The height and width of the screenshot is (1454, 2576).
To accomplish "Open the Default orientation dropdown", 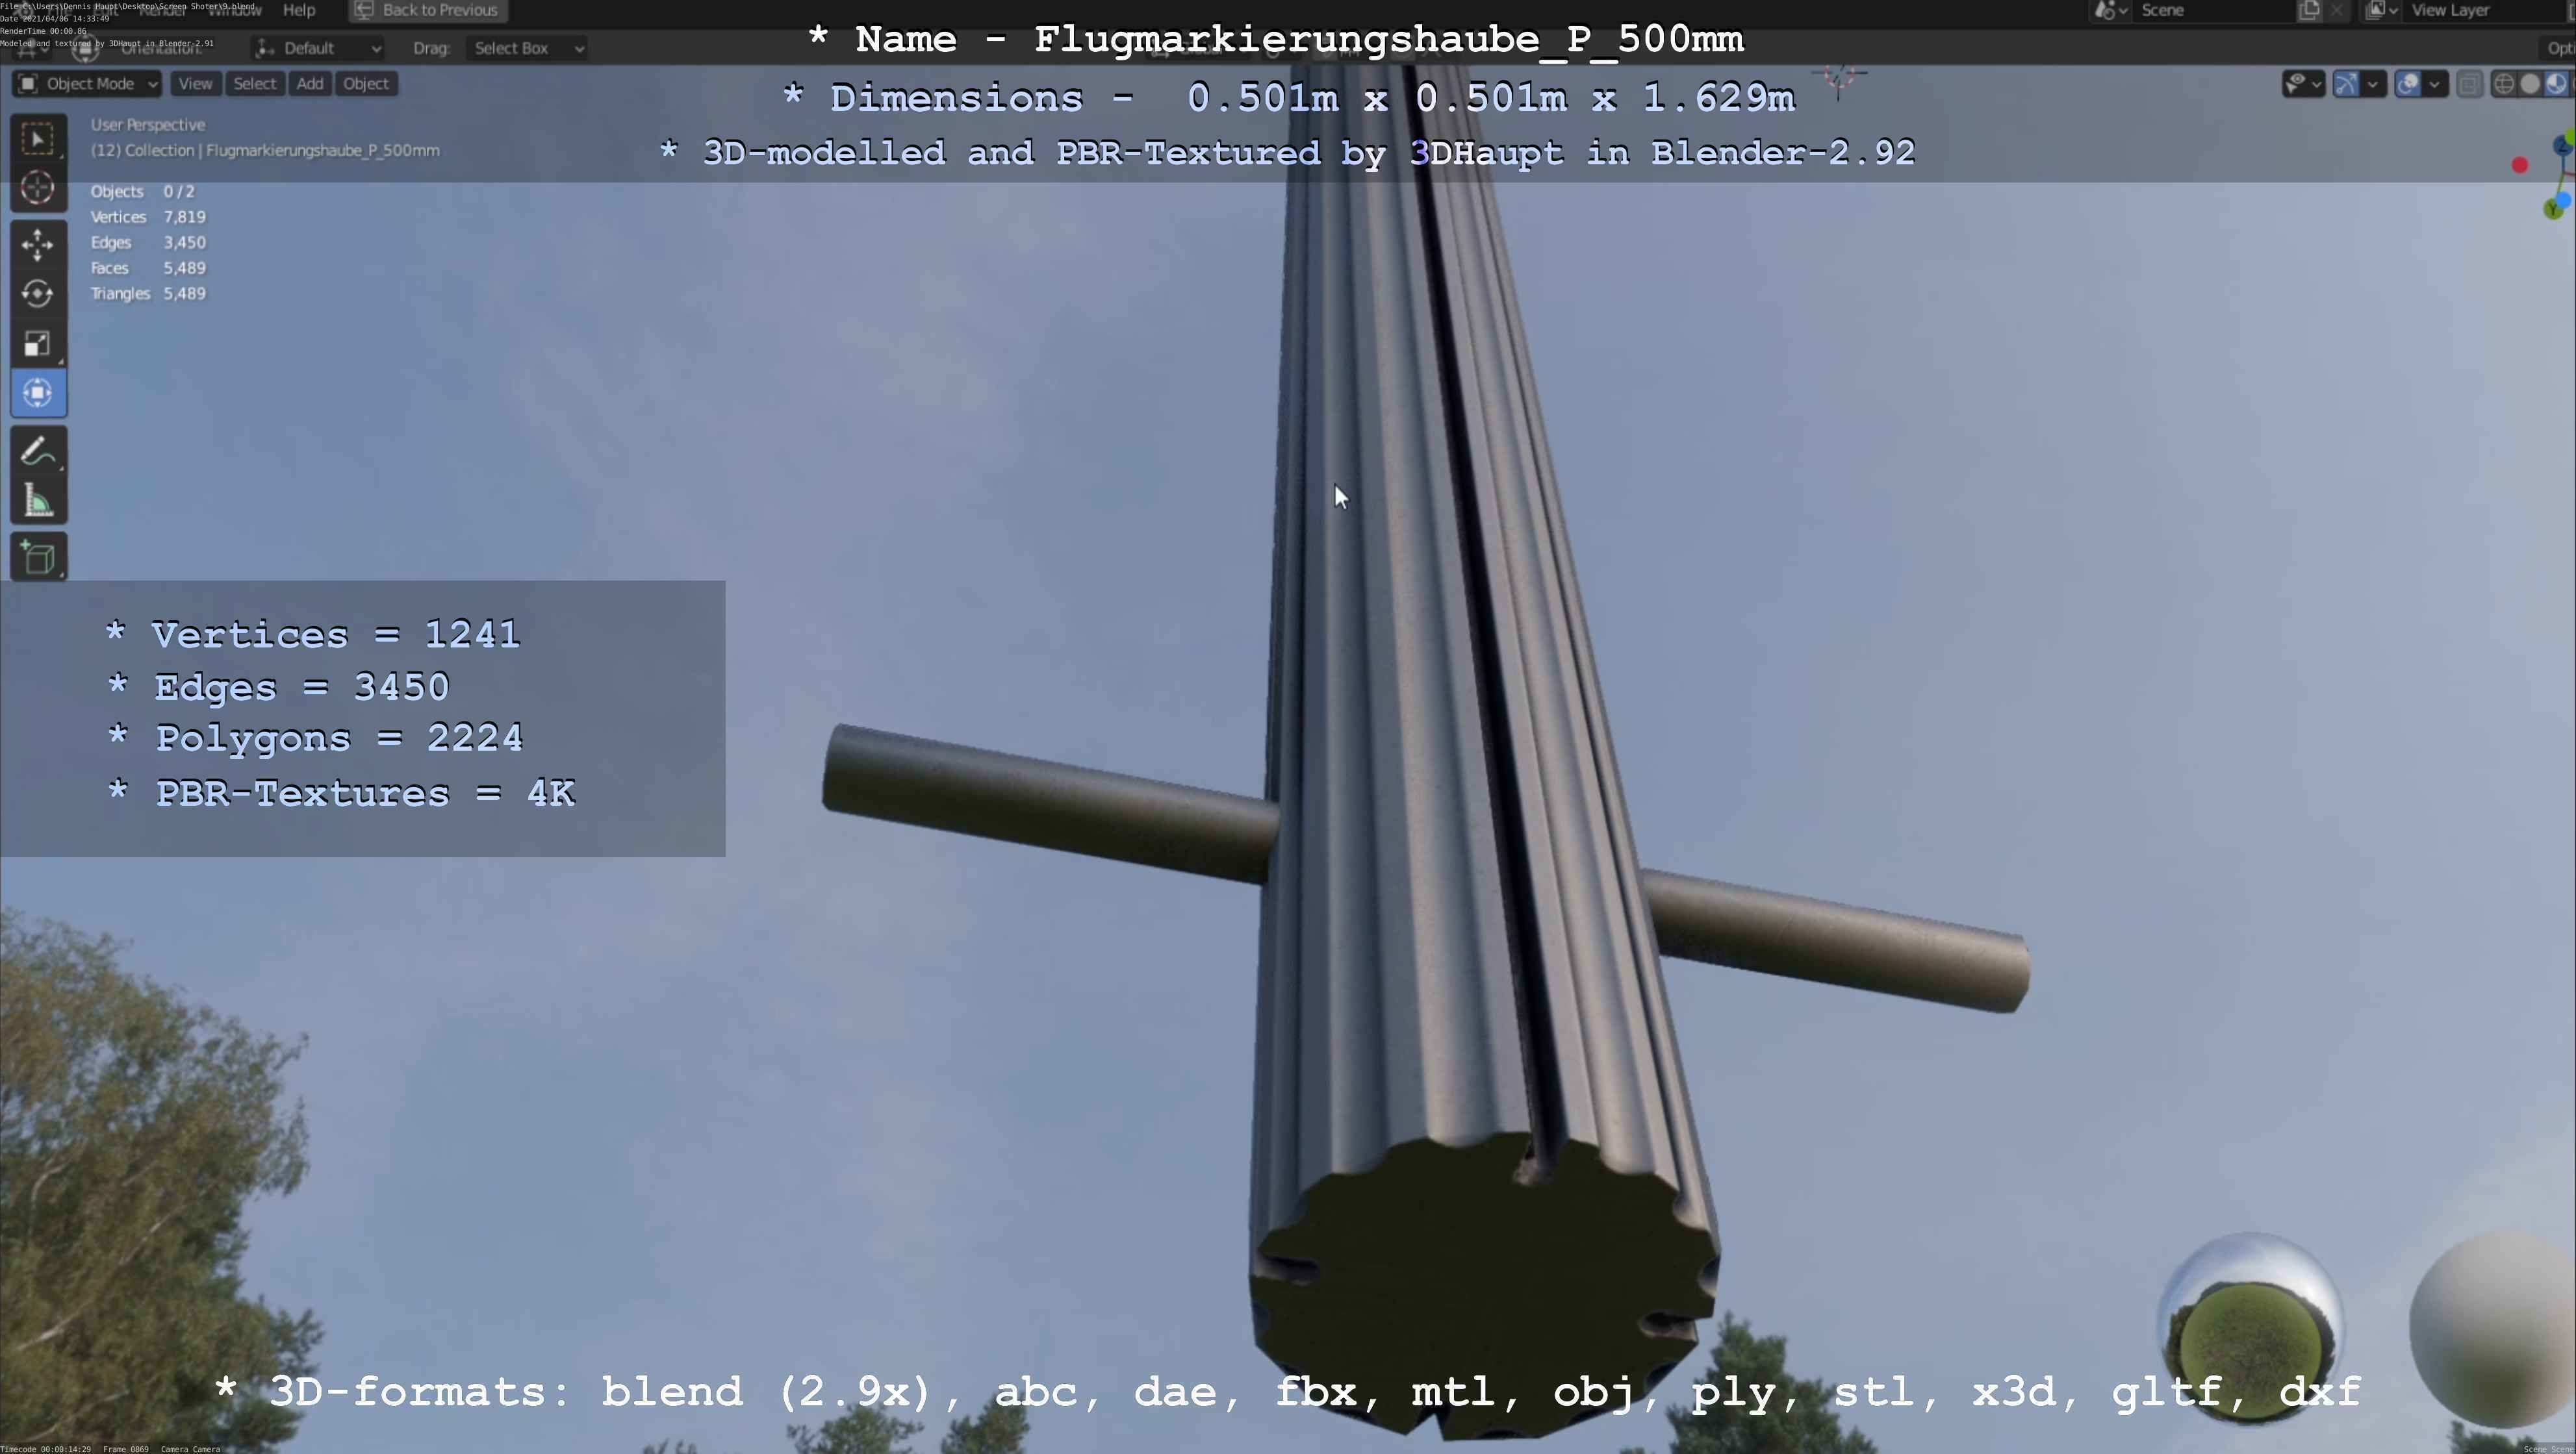I will 318,48.
